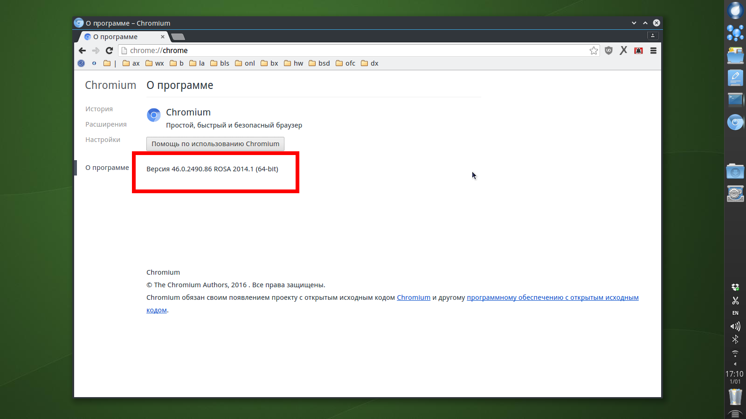Switch the EN keyboard layout indicator
746x419 pixels.
pos(735,313)
